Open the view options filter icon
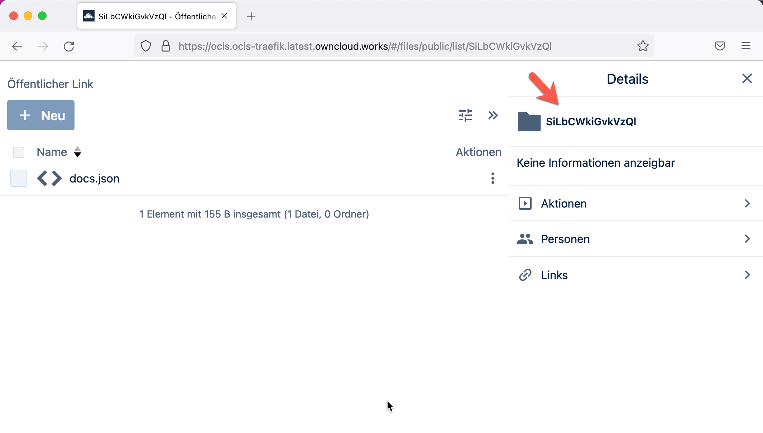This screenshot has width=763, height=433. 465,115
